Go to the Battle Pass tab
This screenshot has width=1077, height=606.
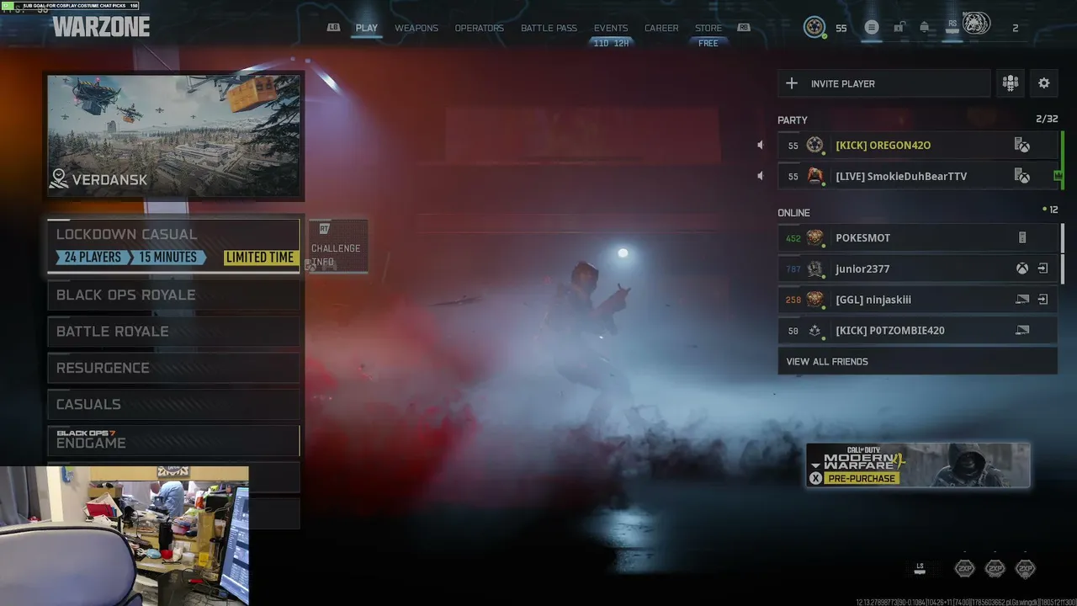(549, 28)
